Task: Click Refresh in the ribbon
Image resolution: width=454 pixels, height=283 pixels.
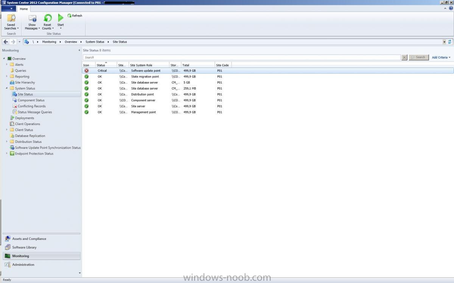Action: click(75, 15)
